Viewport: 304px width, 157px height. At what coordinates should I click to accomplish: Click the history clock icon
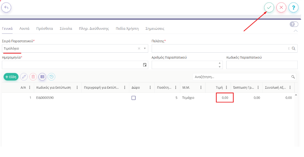point(52,76)
